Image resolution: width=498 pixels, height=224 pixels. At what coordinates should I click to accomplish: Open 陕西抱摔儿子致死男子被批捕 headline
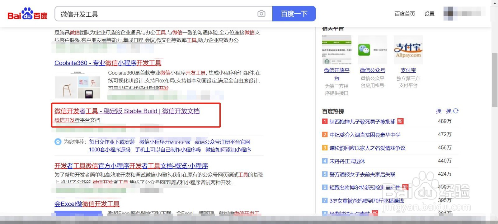(362, 122)
